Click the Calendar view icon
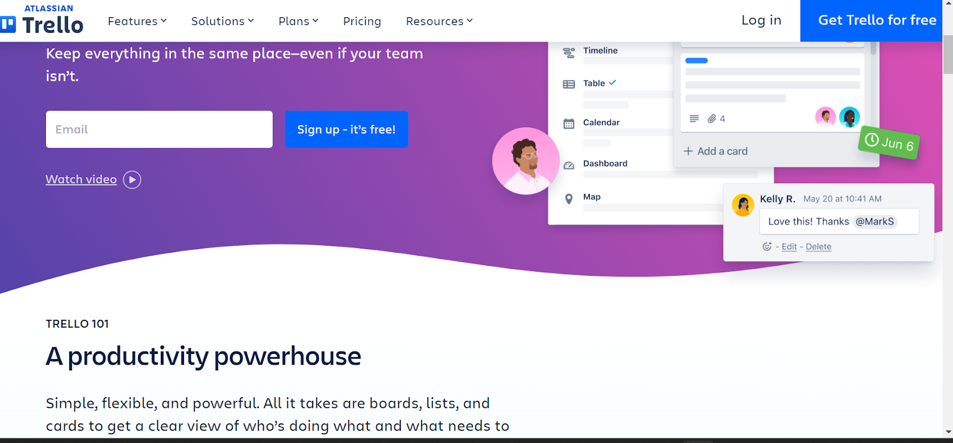The height and width of the screenshot is (443, 953). 569,124
